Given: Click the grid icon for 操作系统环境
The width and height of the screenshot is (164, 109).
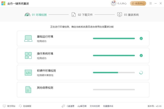Looking at the screenshot, I should pyautogui.click(x=28, y=56).
